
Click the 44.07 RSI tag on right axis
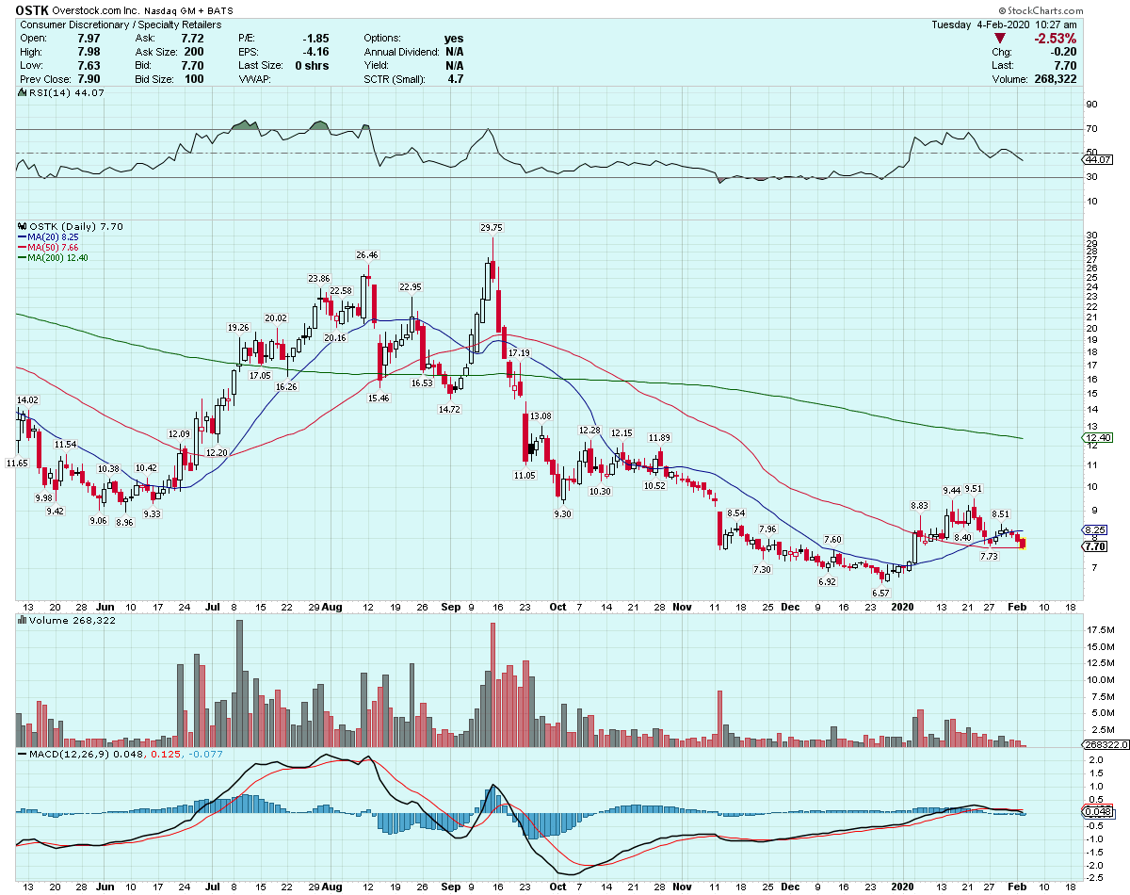(x=1096, y=159)
